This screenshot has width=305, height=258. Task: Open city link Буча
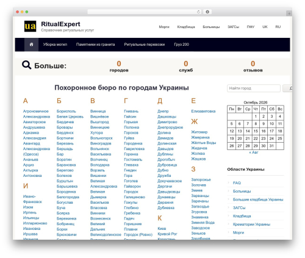[61, 208]
